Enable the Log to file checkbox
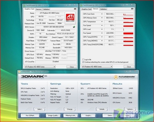 click(83, 59)
